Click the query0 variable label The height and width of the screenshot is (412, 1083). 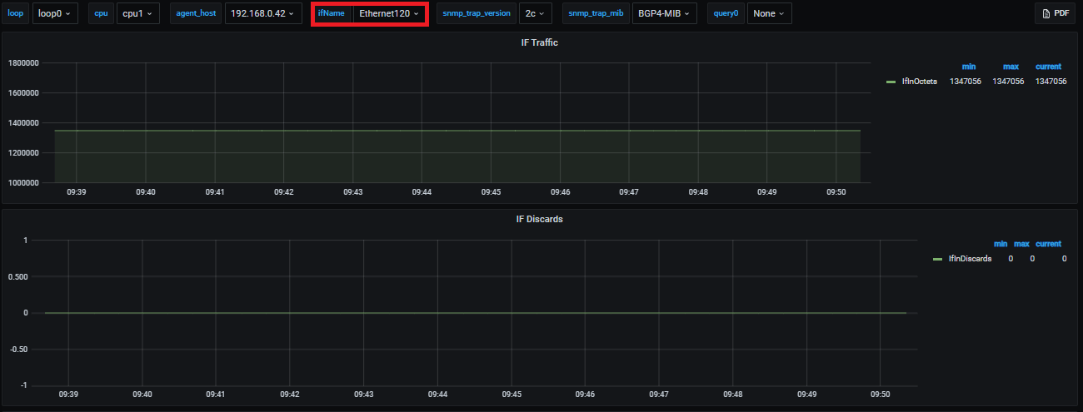[x=726, y=13]
